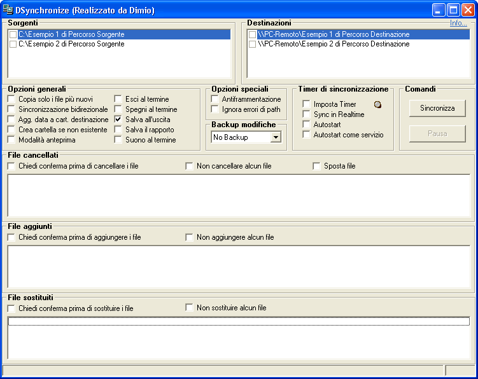Toggle Sincronizzazione bidirezionale checkbox
This screenshot has width=478, height=379.
click(x=11, y=109)
